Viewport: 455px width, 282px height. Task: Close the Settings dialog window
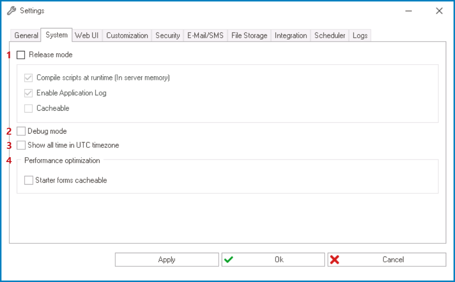(x=439, y=11)
